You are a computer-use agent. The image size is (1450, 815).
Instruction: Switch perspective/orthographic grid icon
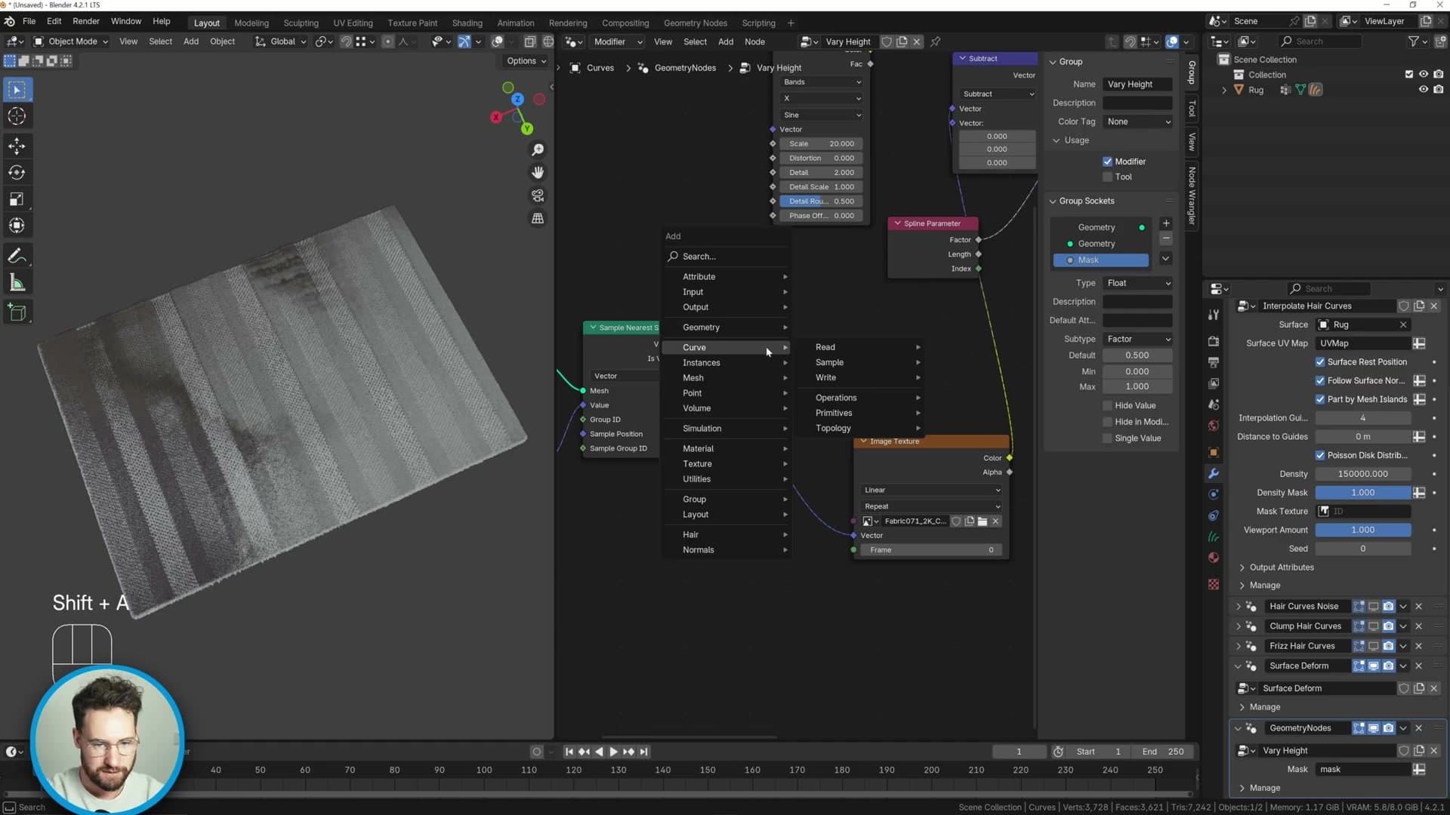(x=538, y=218)
